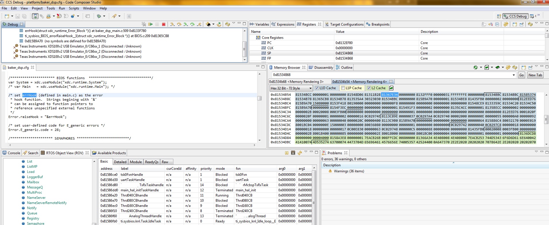
Task: Toggle the L2 Cache checkbox
Action: pyautogui.click(x=369, y=88)
